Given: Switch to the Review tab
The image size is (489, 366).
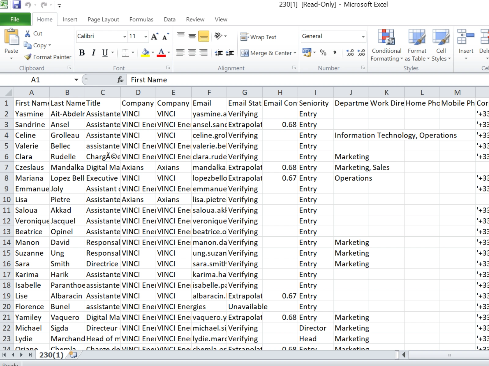Looking at the screenshot, I should [195, 20].
